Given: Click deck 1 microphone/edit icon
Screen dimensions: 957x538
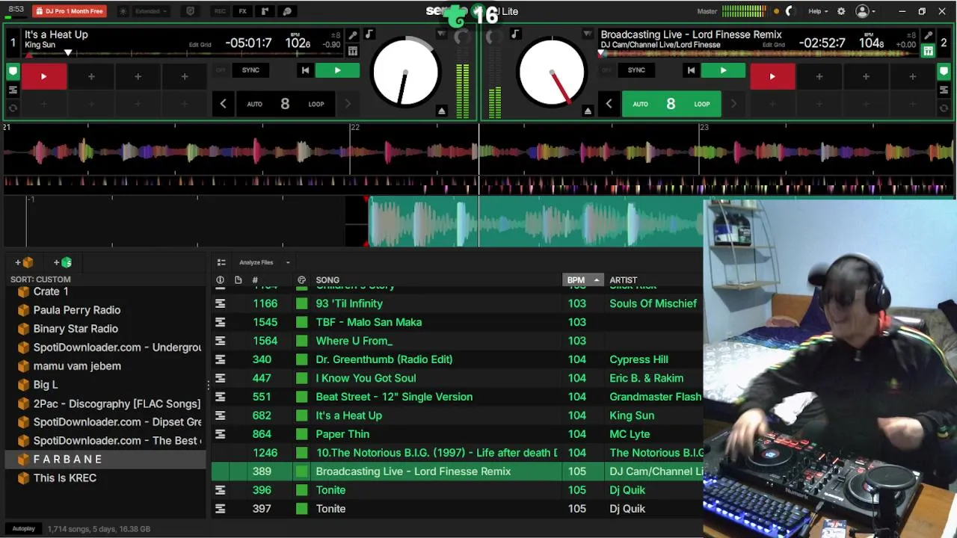Looking at the screenshot, I should pyautogui.click(x=353, y=35).
